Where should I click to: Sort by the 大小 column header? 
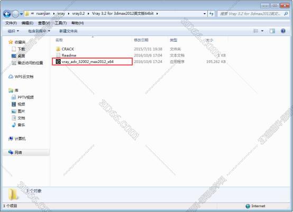209,40
